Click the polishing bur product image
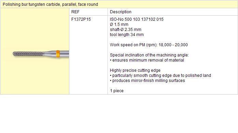Viewport: 238px width, 133px height. tap(41, 54)
